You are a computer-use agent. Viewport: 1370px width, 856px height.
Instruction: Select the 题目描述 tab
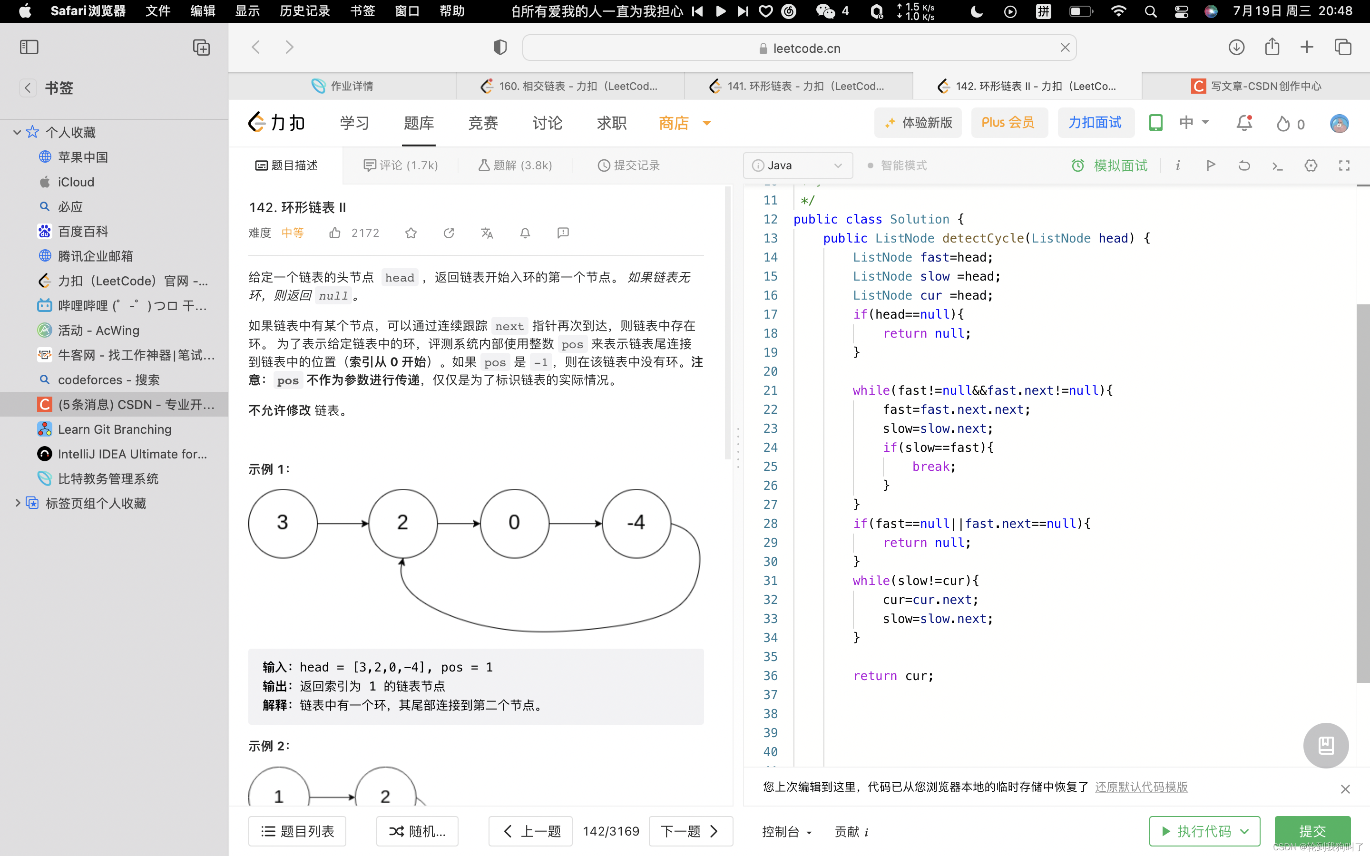point(286,165)
